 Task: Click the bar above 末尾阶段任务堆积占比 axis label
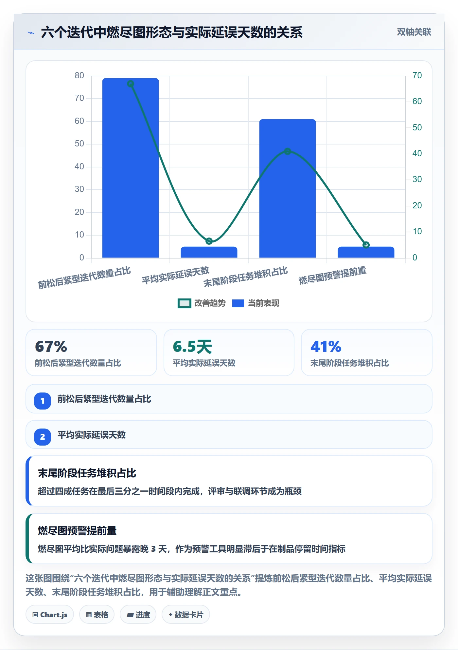288,189
